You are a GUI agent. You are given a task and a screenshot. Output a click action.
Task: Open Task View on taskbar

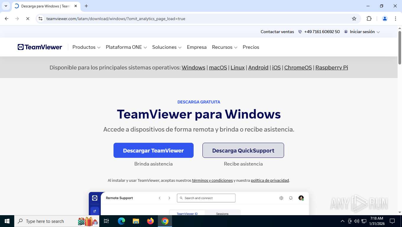(106, 221)
